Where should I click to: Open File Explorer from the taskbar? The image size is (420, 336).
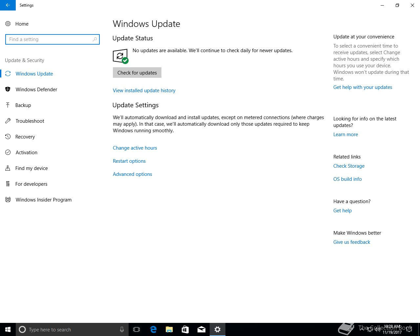tap(169, 329)
